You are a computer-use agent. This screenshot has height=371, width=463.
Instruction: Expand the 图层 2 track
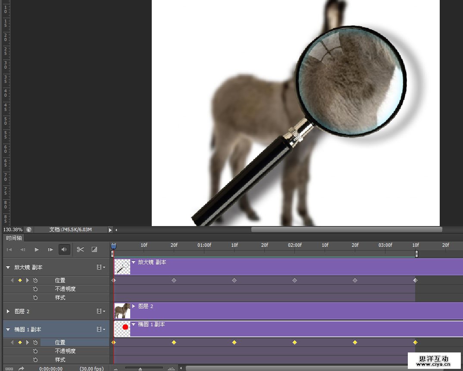point(8,311)
